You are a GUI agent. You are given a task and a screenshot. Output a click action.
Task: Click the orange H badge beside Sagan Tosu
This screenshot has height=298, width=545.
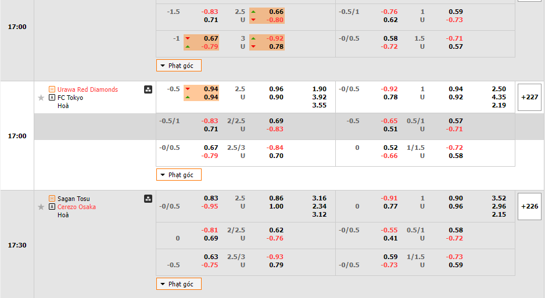click(x=52, y=199)
